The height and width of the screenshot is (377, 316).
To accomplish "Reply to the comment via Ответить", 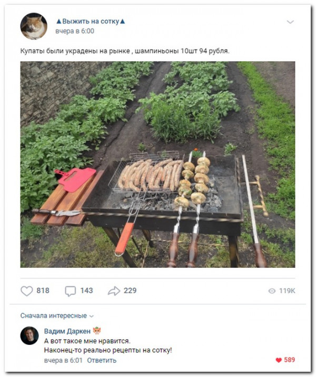I will pos(101,361).
